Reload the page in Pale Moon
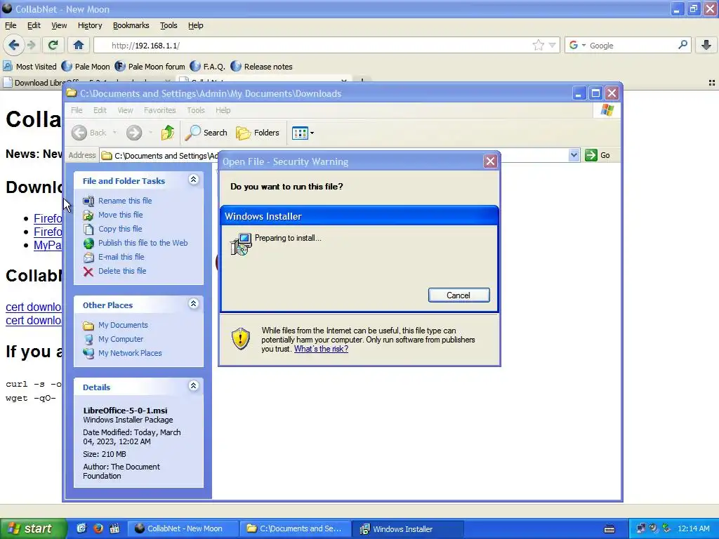Screen dimensions: 719x539 point(53,45)
